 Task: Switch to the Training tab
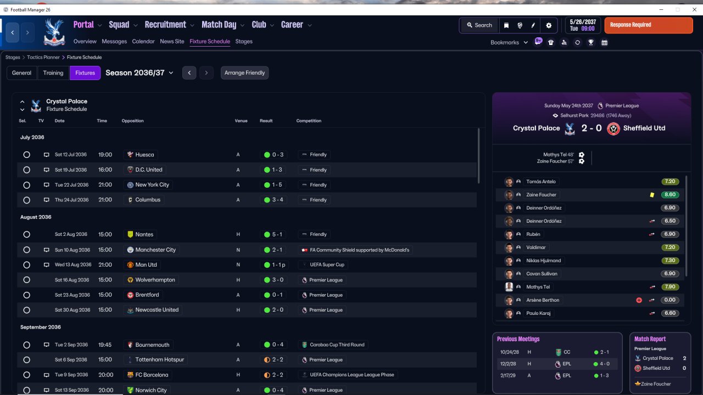pyautogui.click(x=53, y=73)
